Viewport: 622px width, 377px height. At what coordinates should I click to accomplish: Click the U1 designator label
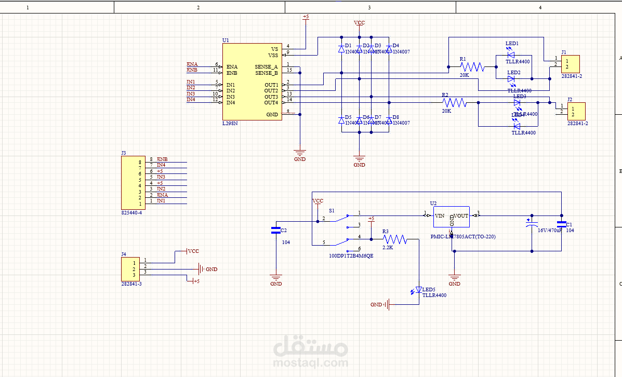click(x=226, y=41)
